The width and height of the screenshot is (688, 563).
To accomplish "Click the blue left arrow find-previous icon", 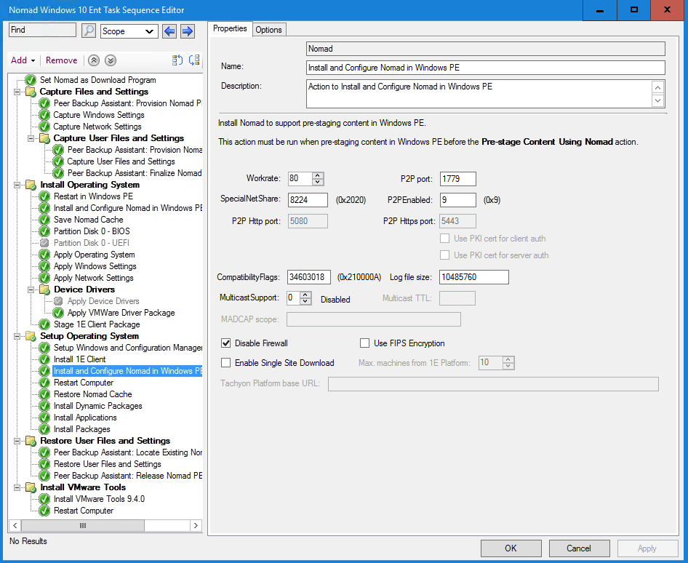I will pos(169,31).
